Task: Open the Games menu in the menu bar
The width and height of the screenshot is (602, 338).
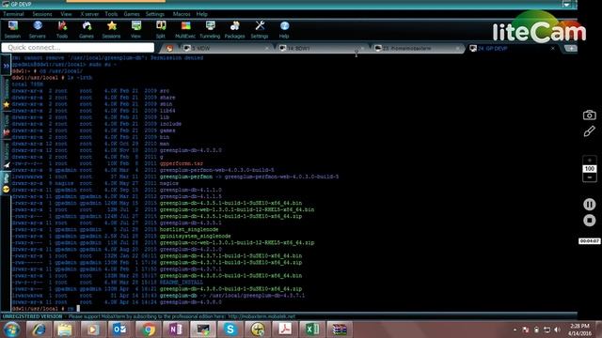Action: pyautogui.click(x=132, y=14)
